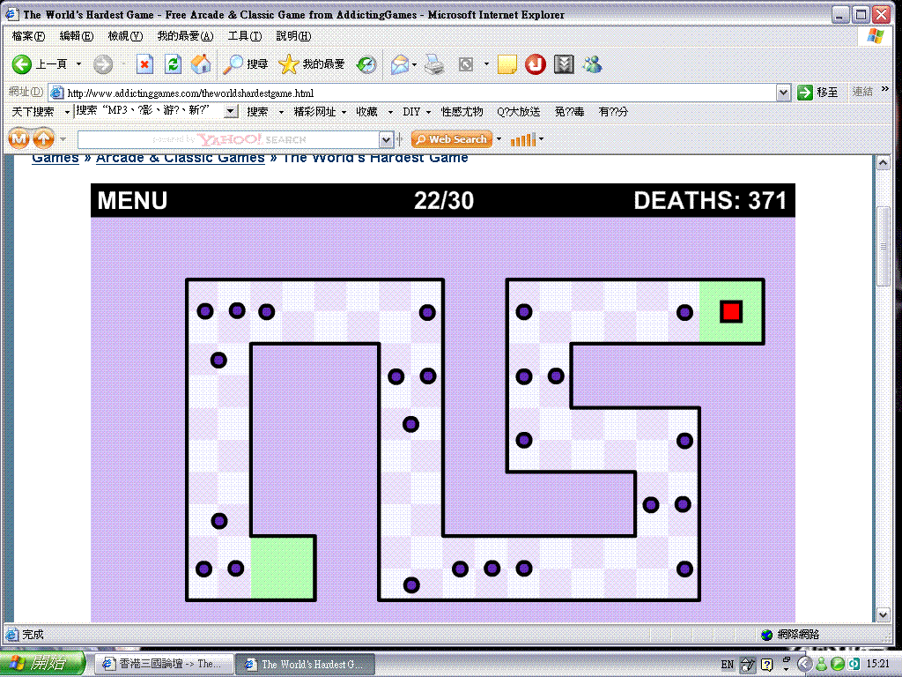902x677 pixels.
Task: Expand the search terms combo box arrow
Action: [231, 111]
